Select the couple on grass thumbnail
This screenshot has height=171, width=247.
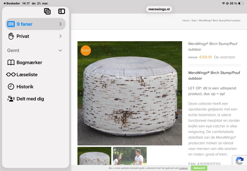coord(130,156)
